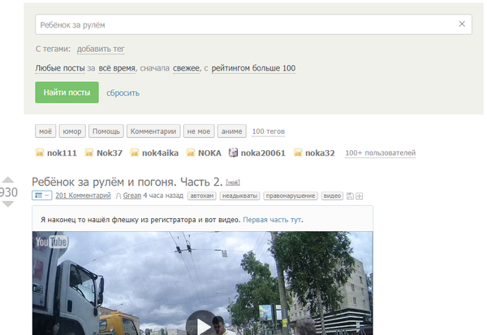Upvote the post with the up arrow

[7, 180]
